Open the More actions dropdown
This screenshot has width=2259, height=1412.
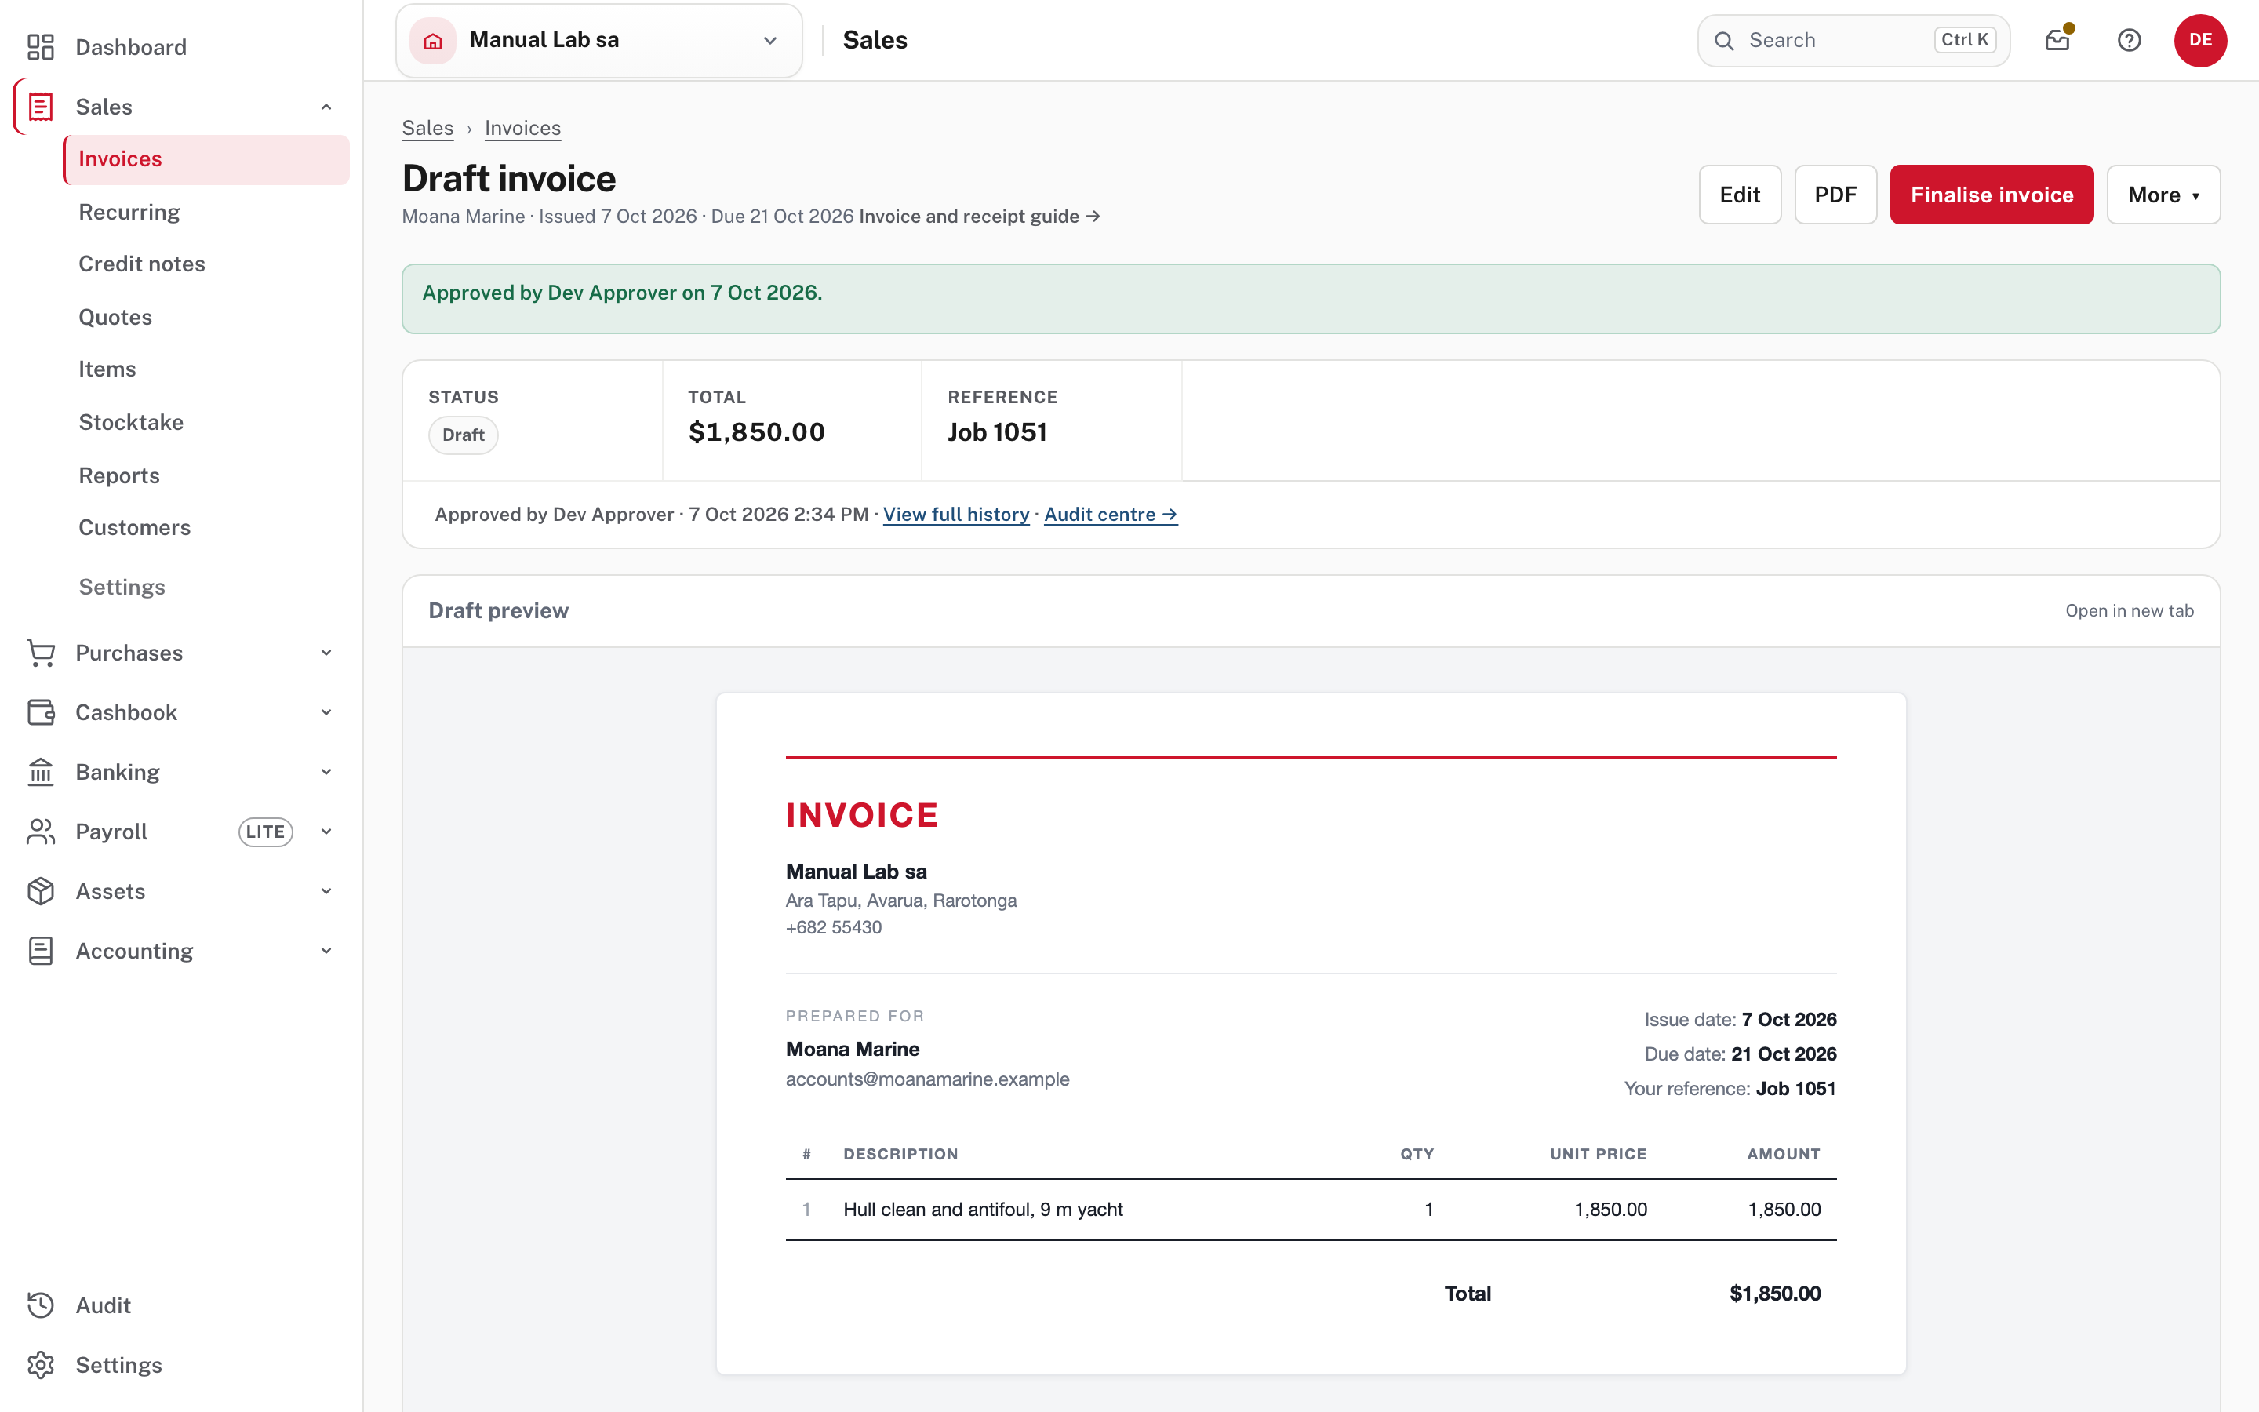click(2163, 195)
